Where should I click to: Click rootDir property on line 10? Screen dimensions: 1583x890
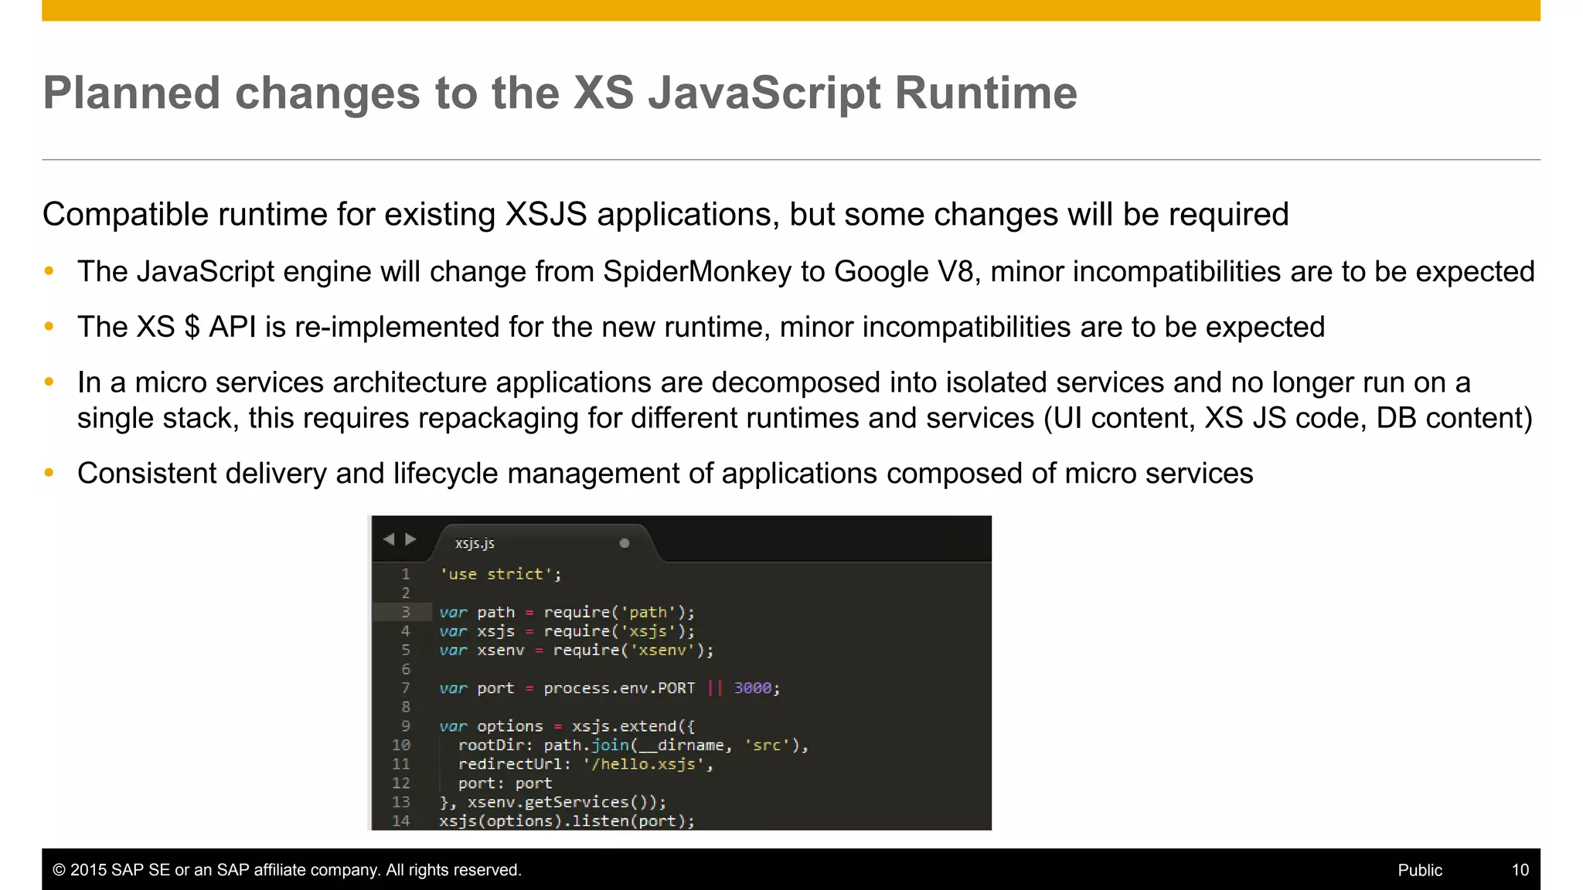click(491, 746)
